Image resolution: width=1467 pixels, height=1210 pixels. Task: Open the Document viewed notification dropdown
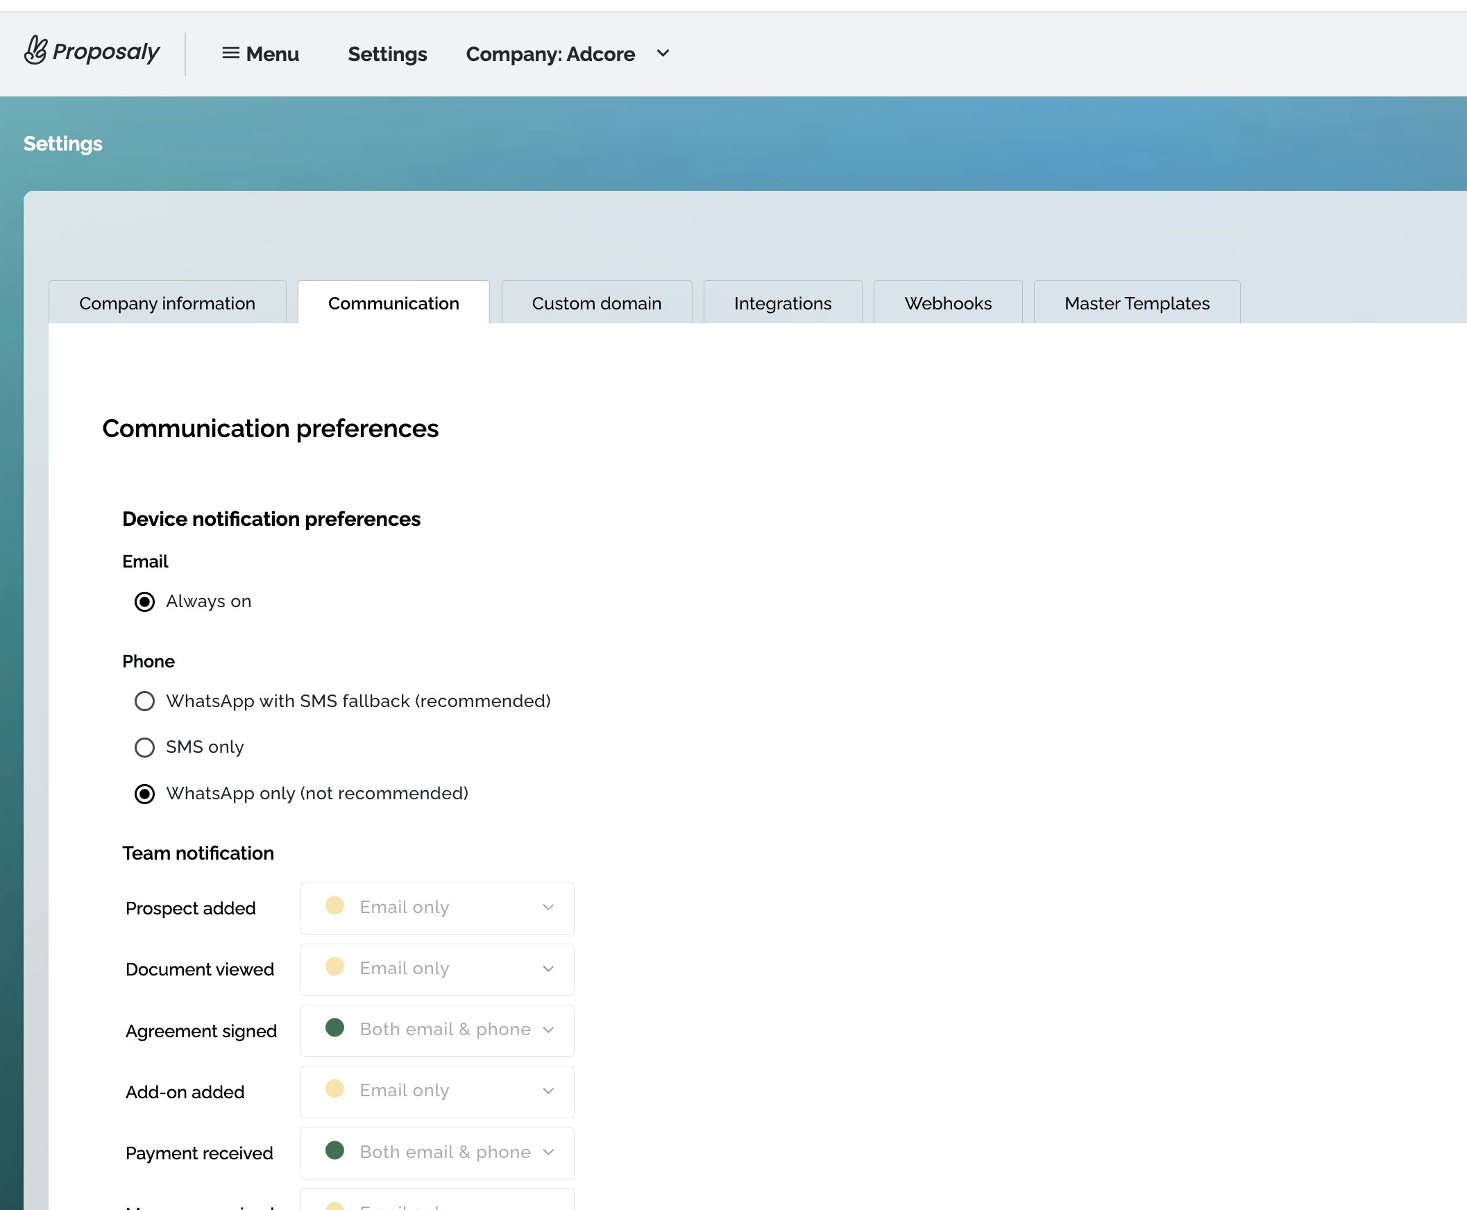coord(436,969)
